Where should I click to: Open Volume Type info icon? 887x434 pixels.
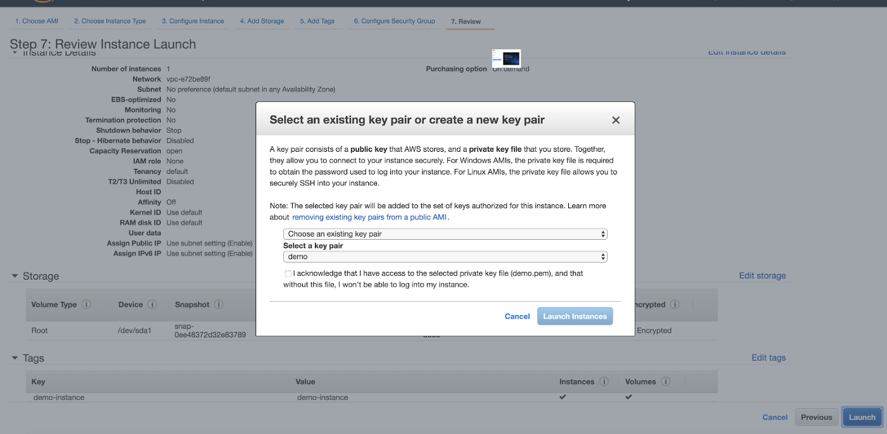(86, 304)
